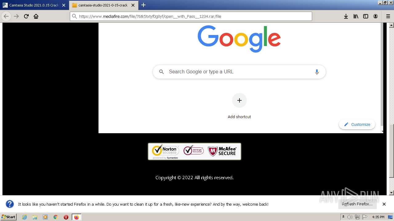This screenshot has width=394, height=221.
Task: Open the Downloads panel
Action: 346,16
